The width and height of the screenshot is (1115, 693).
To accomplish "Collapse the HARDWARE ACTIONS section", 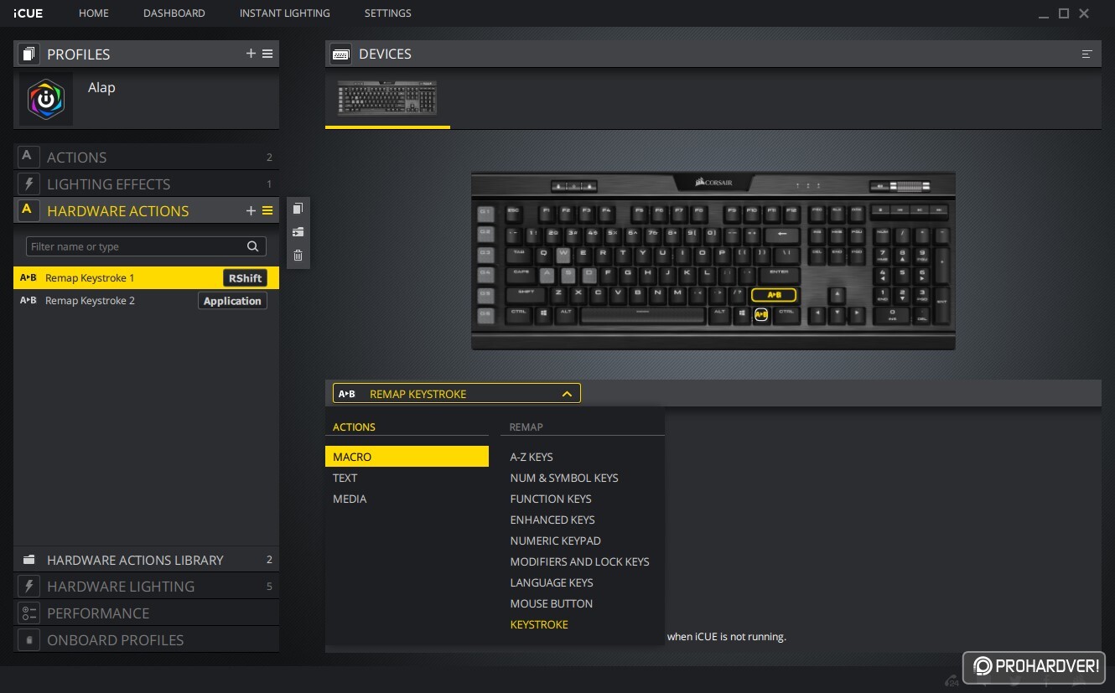I will pyautogui.click(x=146, y=210).
